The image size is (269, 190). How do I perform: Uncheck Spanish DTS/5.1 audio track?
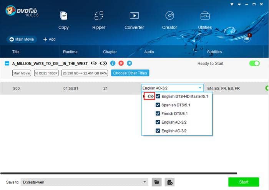[x=158, y=105]
